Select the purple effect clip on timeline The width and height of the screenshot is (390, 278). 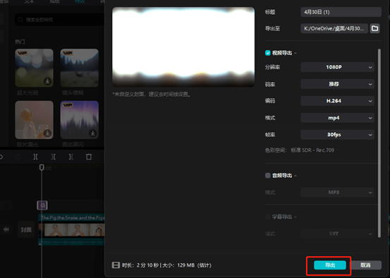tap(42, 205)
